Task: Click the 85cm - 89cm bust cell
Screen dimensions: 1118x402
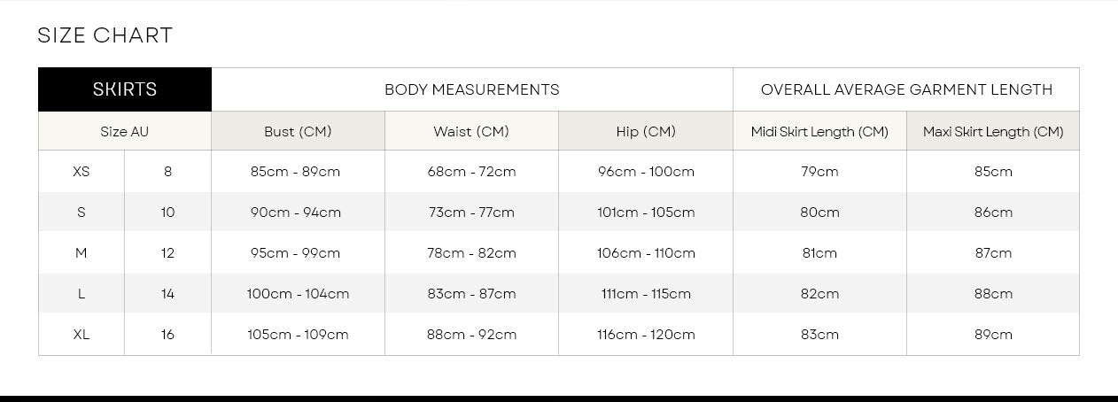Action: click(x=296, y=172)
